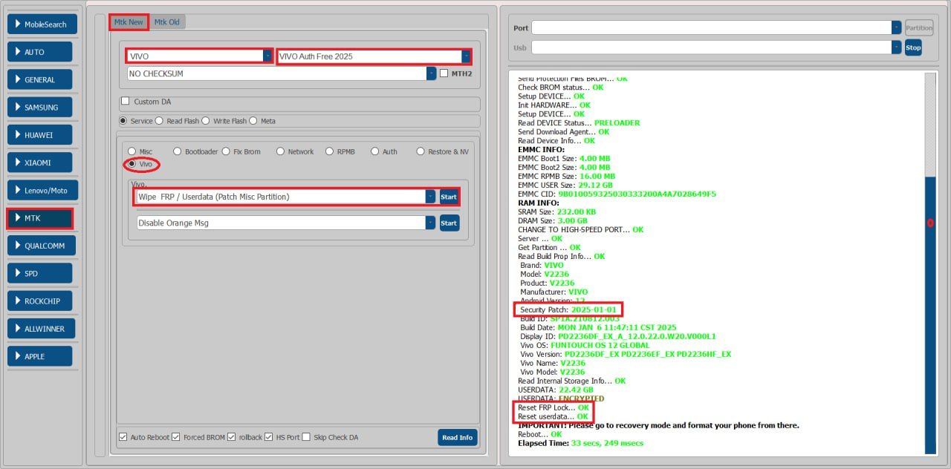Pick the RPMB radio option
951x469 pixels.
click(x=329, y=151)
